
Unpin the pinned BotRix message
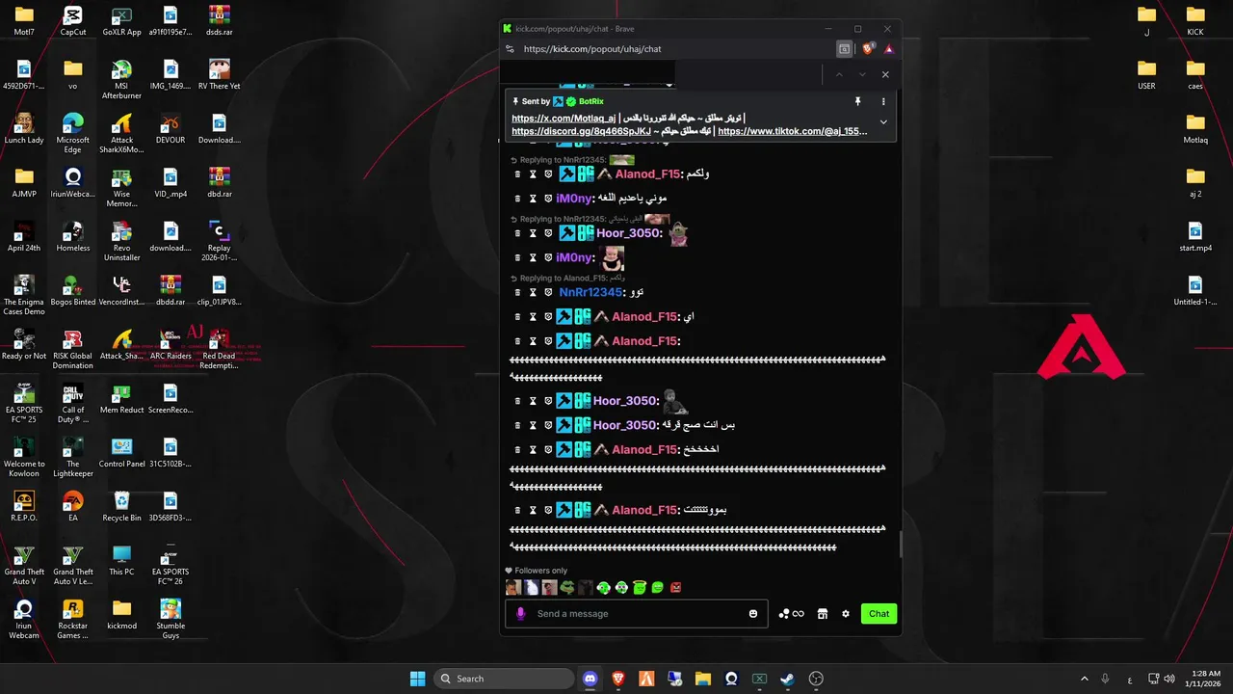(857, 101)
